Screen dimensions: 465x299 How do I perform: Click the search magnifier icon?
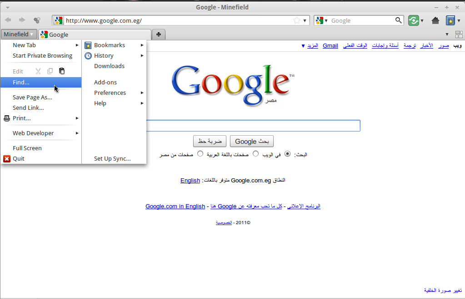tap(398, 20)
